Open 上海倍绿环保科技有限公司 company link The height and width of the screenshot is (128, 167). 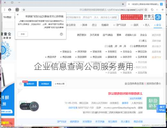point(125,94)
